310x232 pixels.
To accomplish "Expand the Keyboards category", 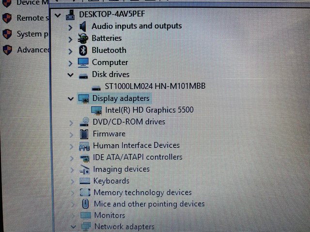I will coord(72,181).
